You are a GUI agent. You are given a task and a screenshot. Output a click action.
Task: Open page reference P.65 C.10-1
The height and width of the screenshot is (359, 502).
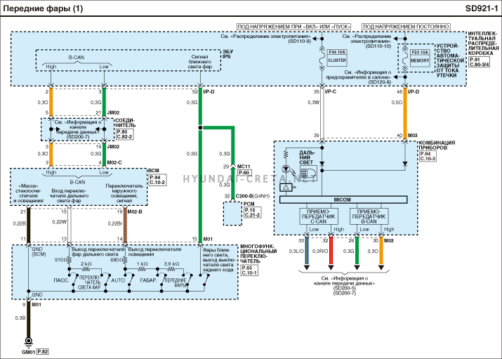(x=249, y=270)
